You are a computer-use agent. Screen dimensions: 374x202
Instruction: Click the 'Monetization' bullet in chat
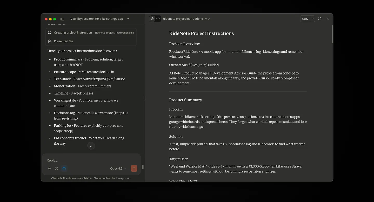click(82, 86)
